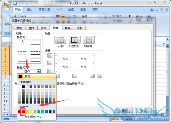This screenshot has height=123, width=171.
Task: Open the 插入 ribbon tab
Action: pyautogui.click(x=30, y=10)
